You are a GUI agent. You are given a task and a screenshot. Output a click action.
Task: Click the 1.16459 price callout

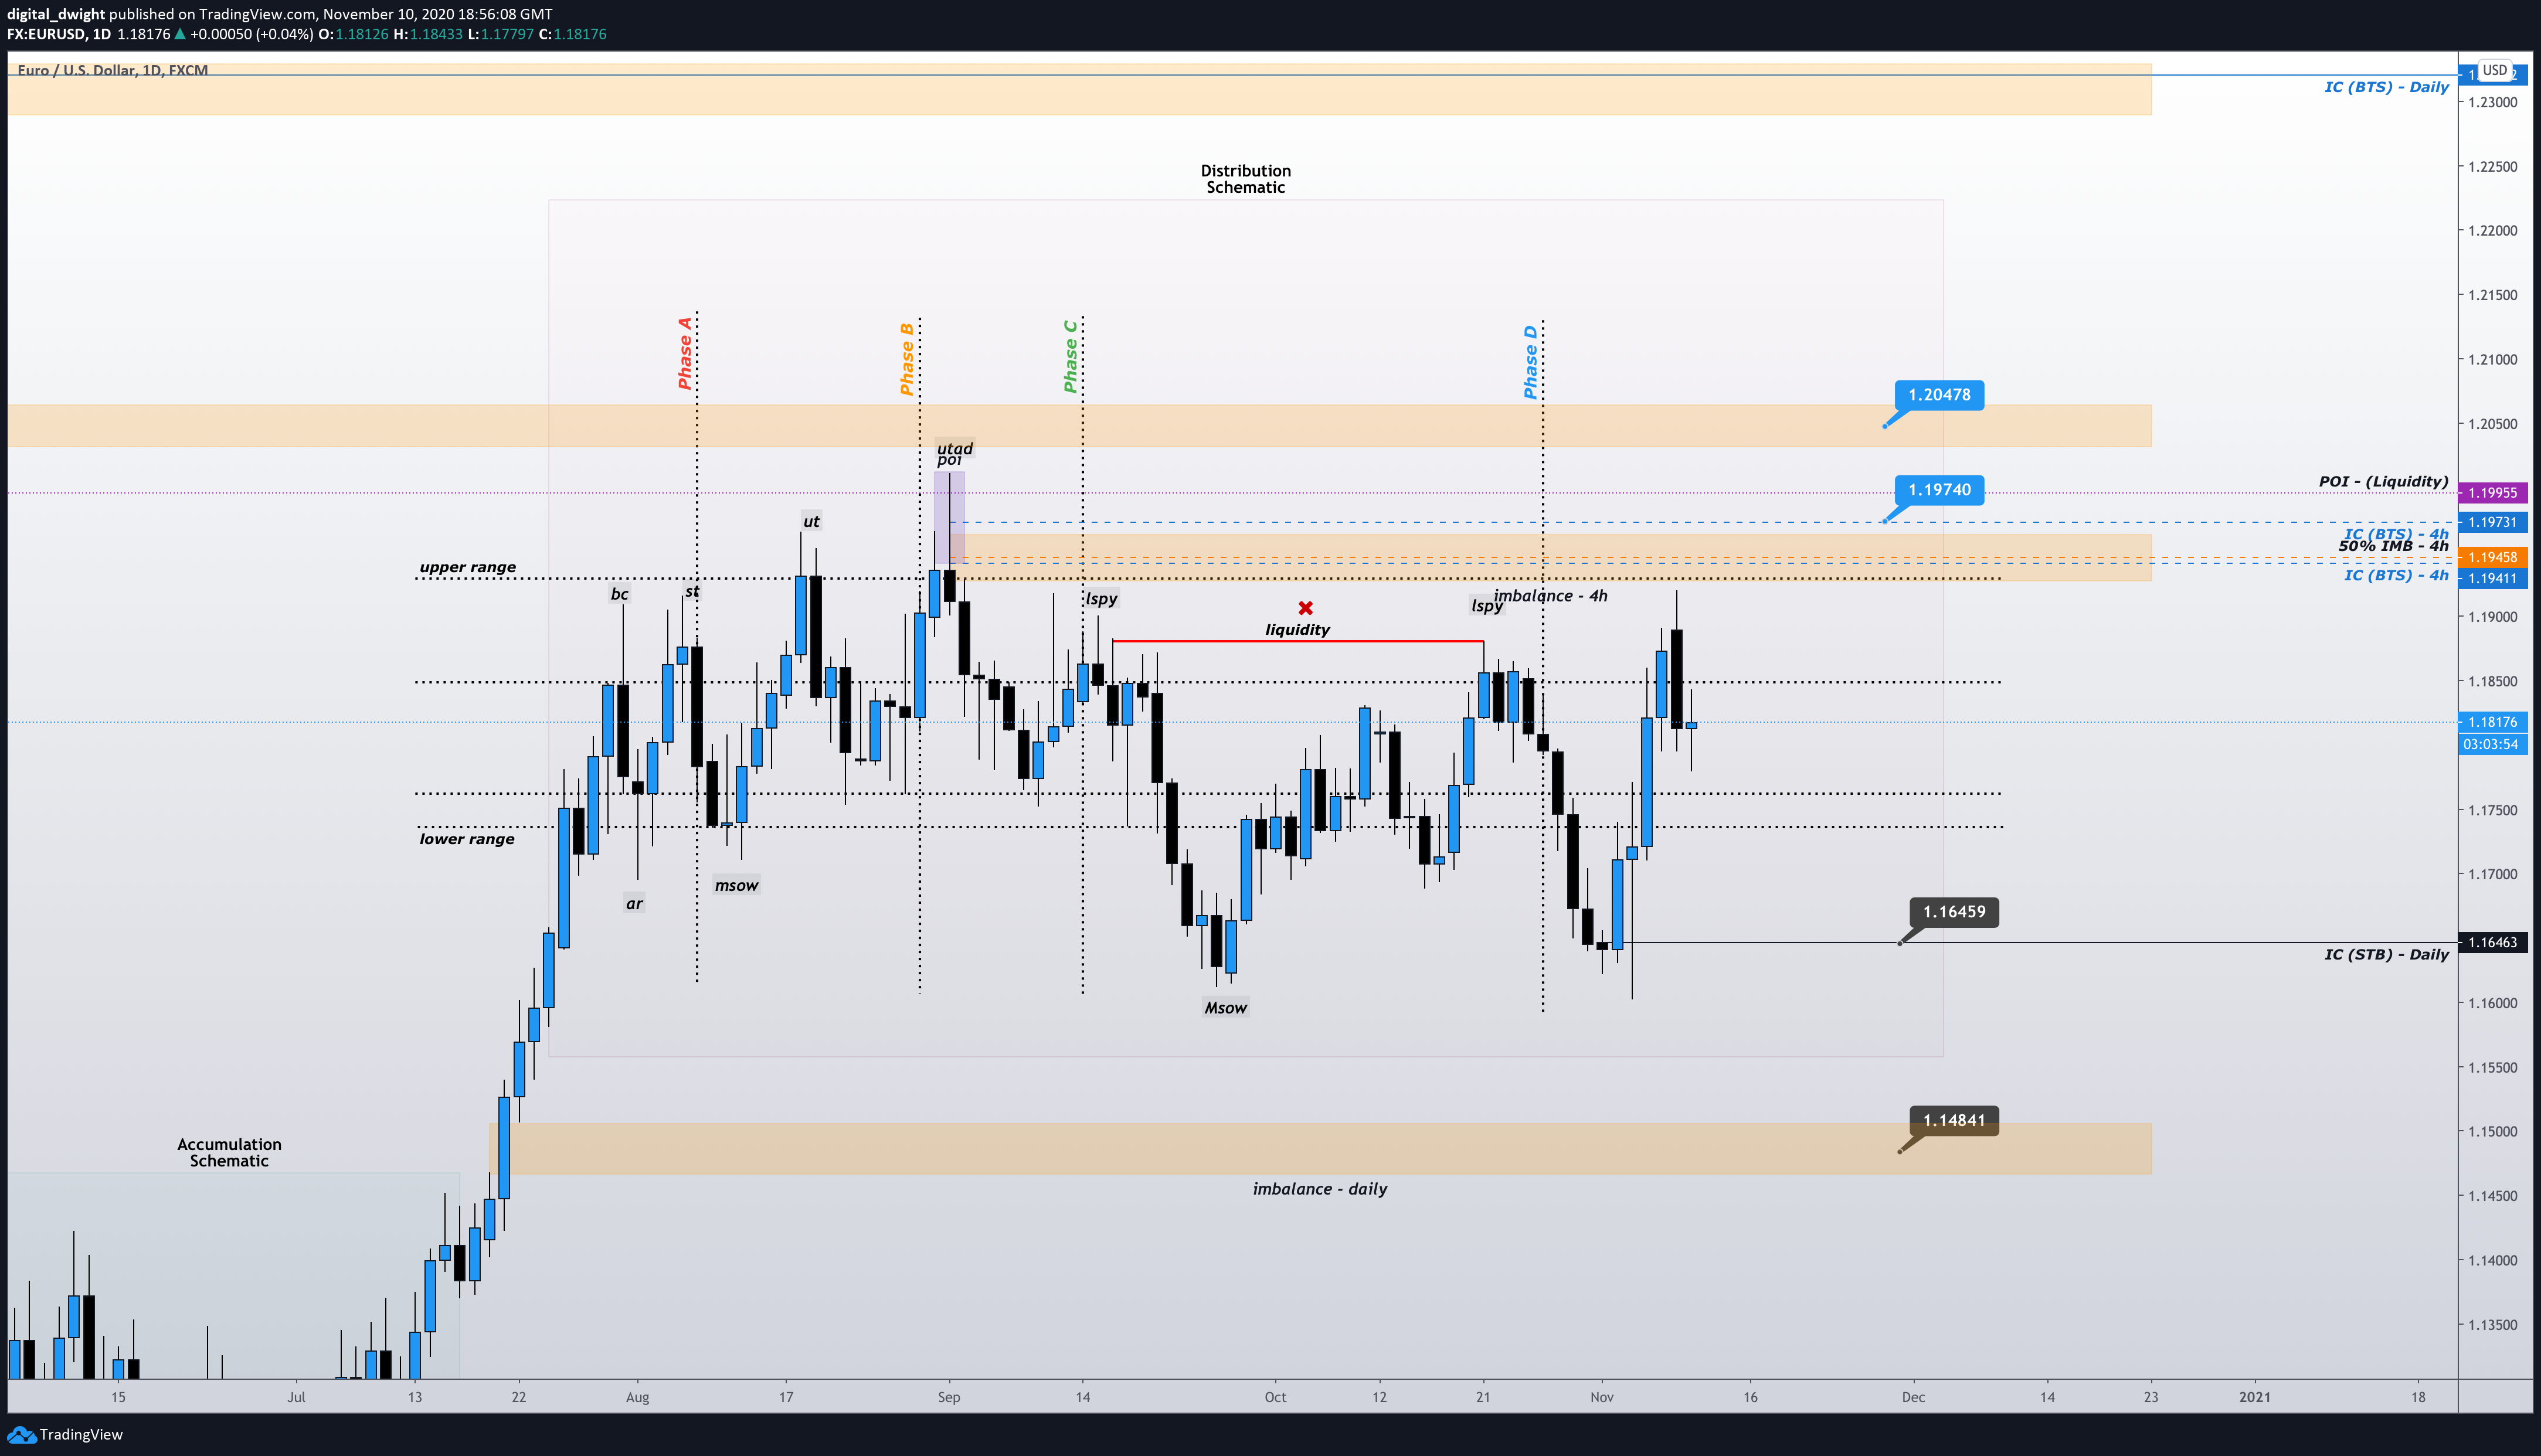pos(1954,912)
